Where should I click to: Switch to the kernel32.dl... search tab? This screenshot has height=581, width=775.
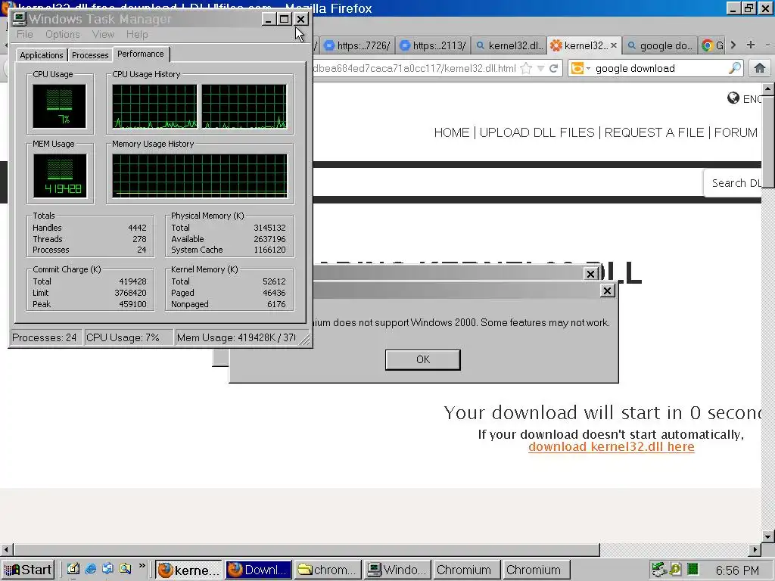[x=509, y=45]
